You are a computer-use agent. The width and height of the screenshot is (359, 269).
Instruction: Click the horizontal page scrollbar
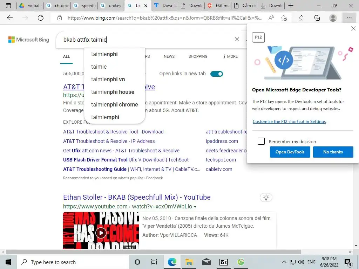pos(154,252)
